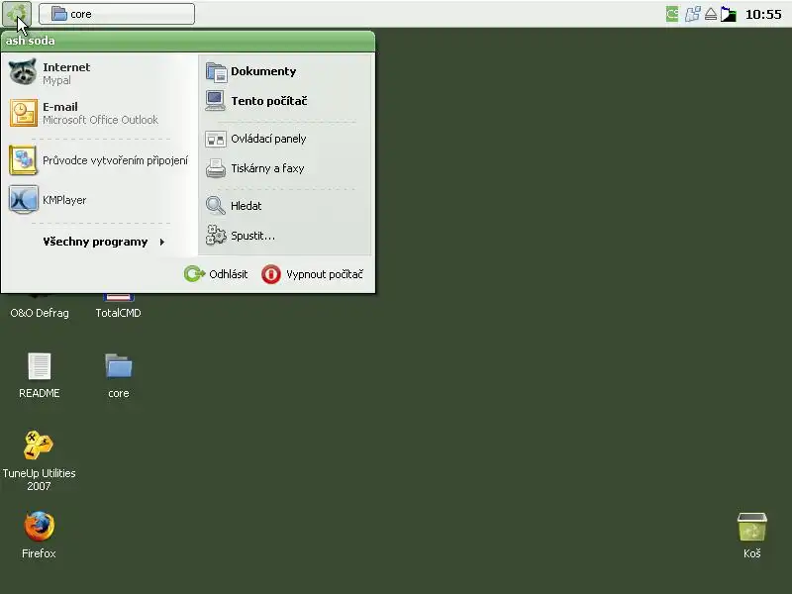Select Tiskárny a faxy menu item
This screenshot has height=594, width=792.
tap(285, 168)
